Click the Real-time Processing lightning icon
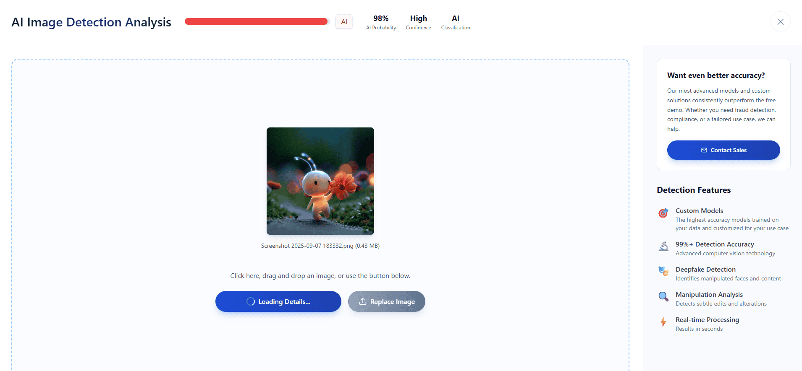The width and height of the screenshot is (802, 371). pos(663,322)
